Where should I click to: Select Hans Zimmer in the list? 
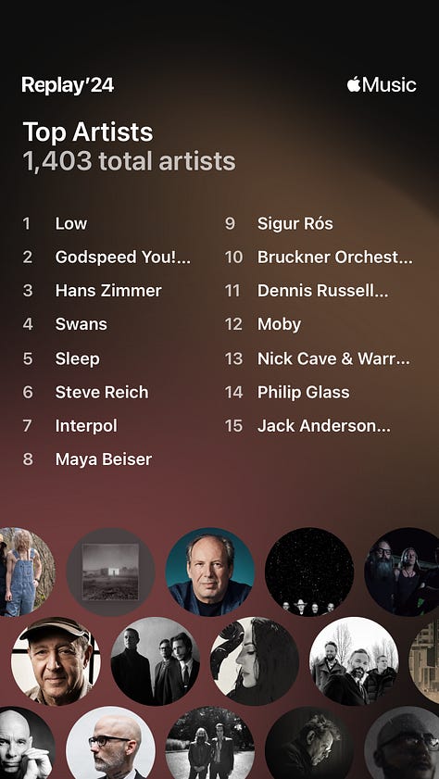tap(108, 291)
